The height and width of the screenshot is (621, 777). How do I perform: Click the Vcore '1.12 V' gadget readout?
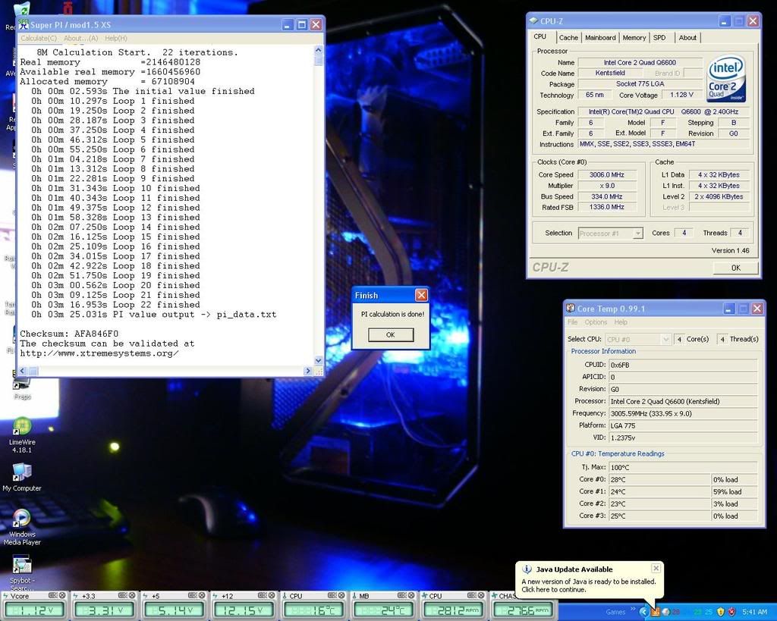(x=33, y=610)
